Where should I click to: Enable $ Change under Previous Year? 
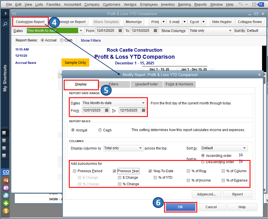coord(120,178)
